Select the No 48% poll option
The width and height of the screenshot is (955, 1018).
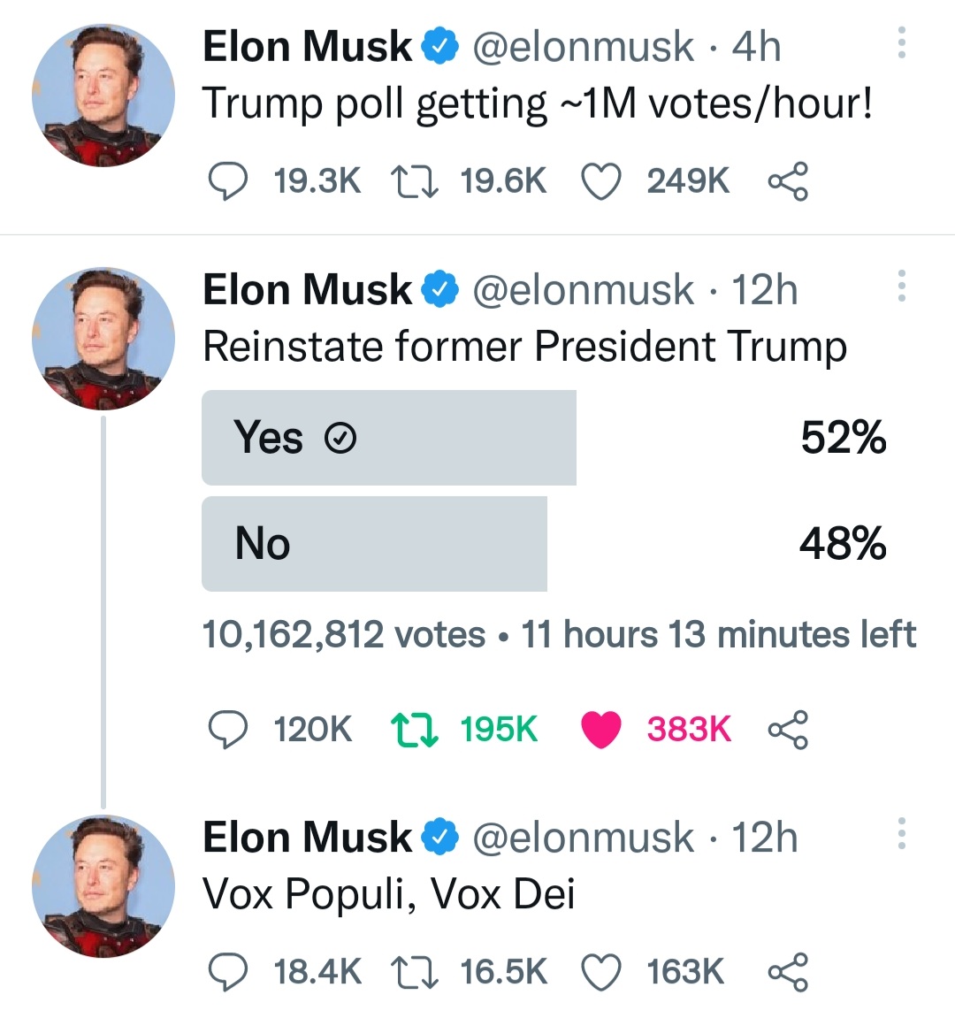pos(546,544)
